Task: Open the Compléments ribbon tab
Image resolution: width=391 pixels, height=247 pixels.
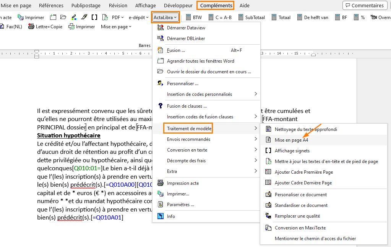Action: click(216, 5)
